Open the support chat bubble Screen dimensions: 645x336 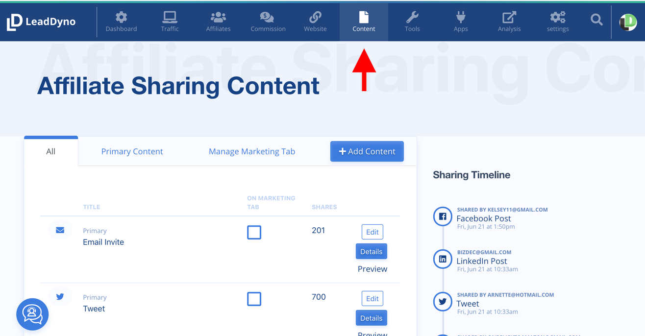tap(32, 314)
